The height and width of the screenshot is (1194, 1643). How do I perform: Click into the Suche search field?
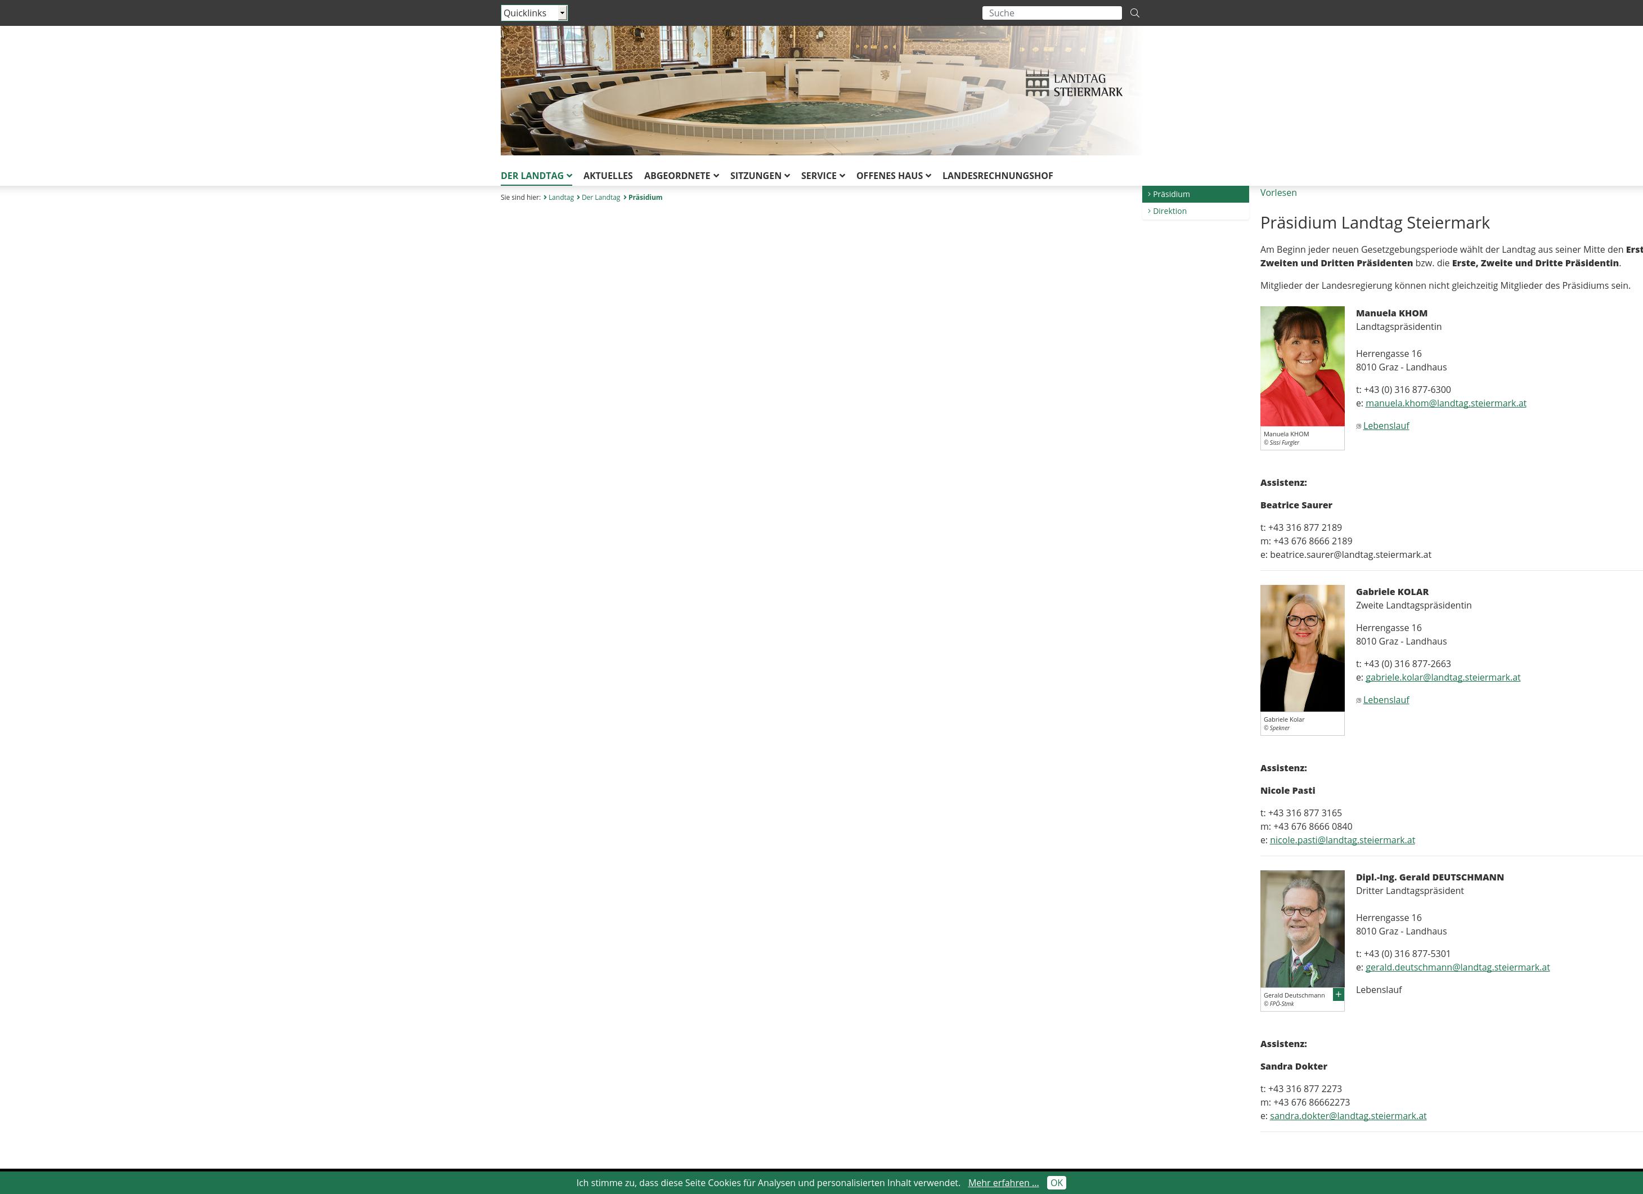[x=1052, y=13]
